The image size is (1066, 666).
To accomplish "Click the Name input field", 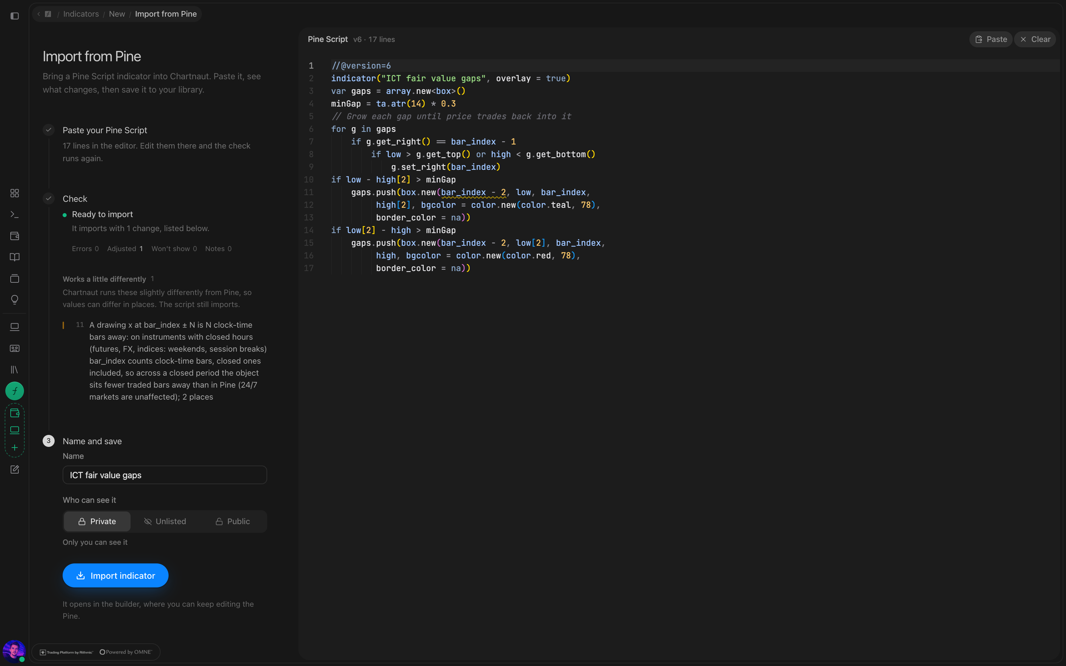I will click(165, 475).
